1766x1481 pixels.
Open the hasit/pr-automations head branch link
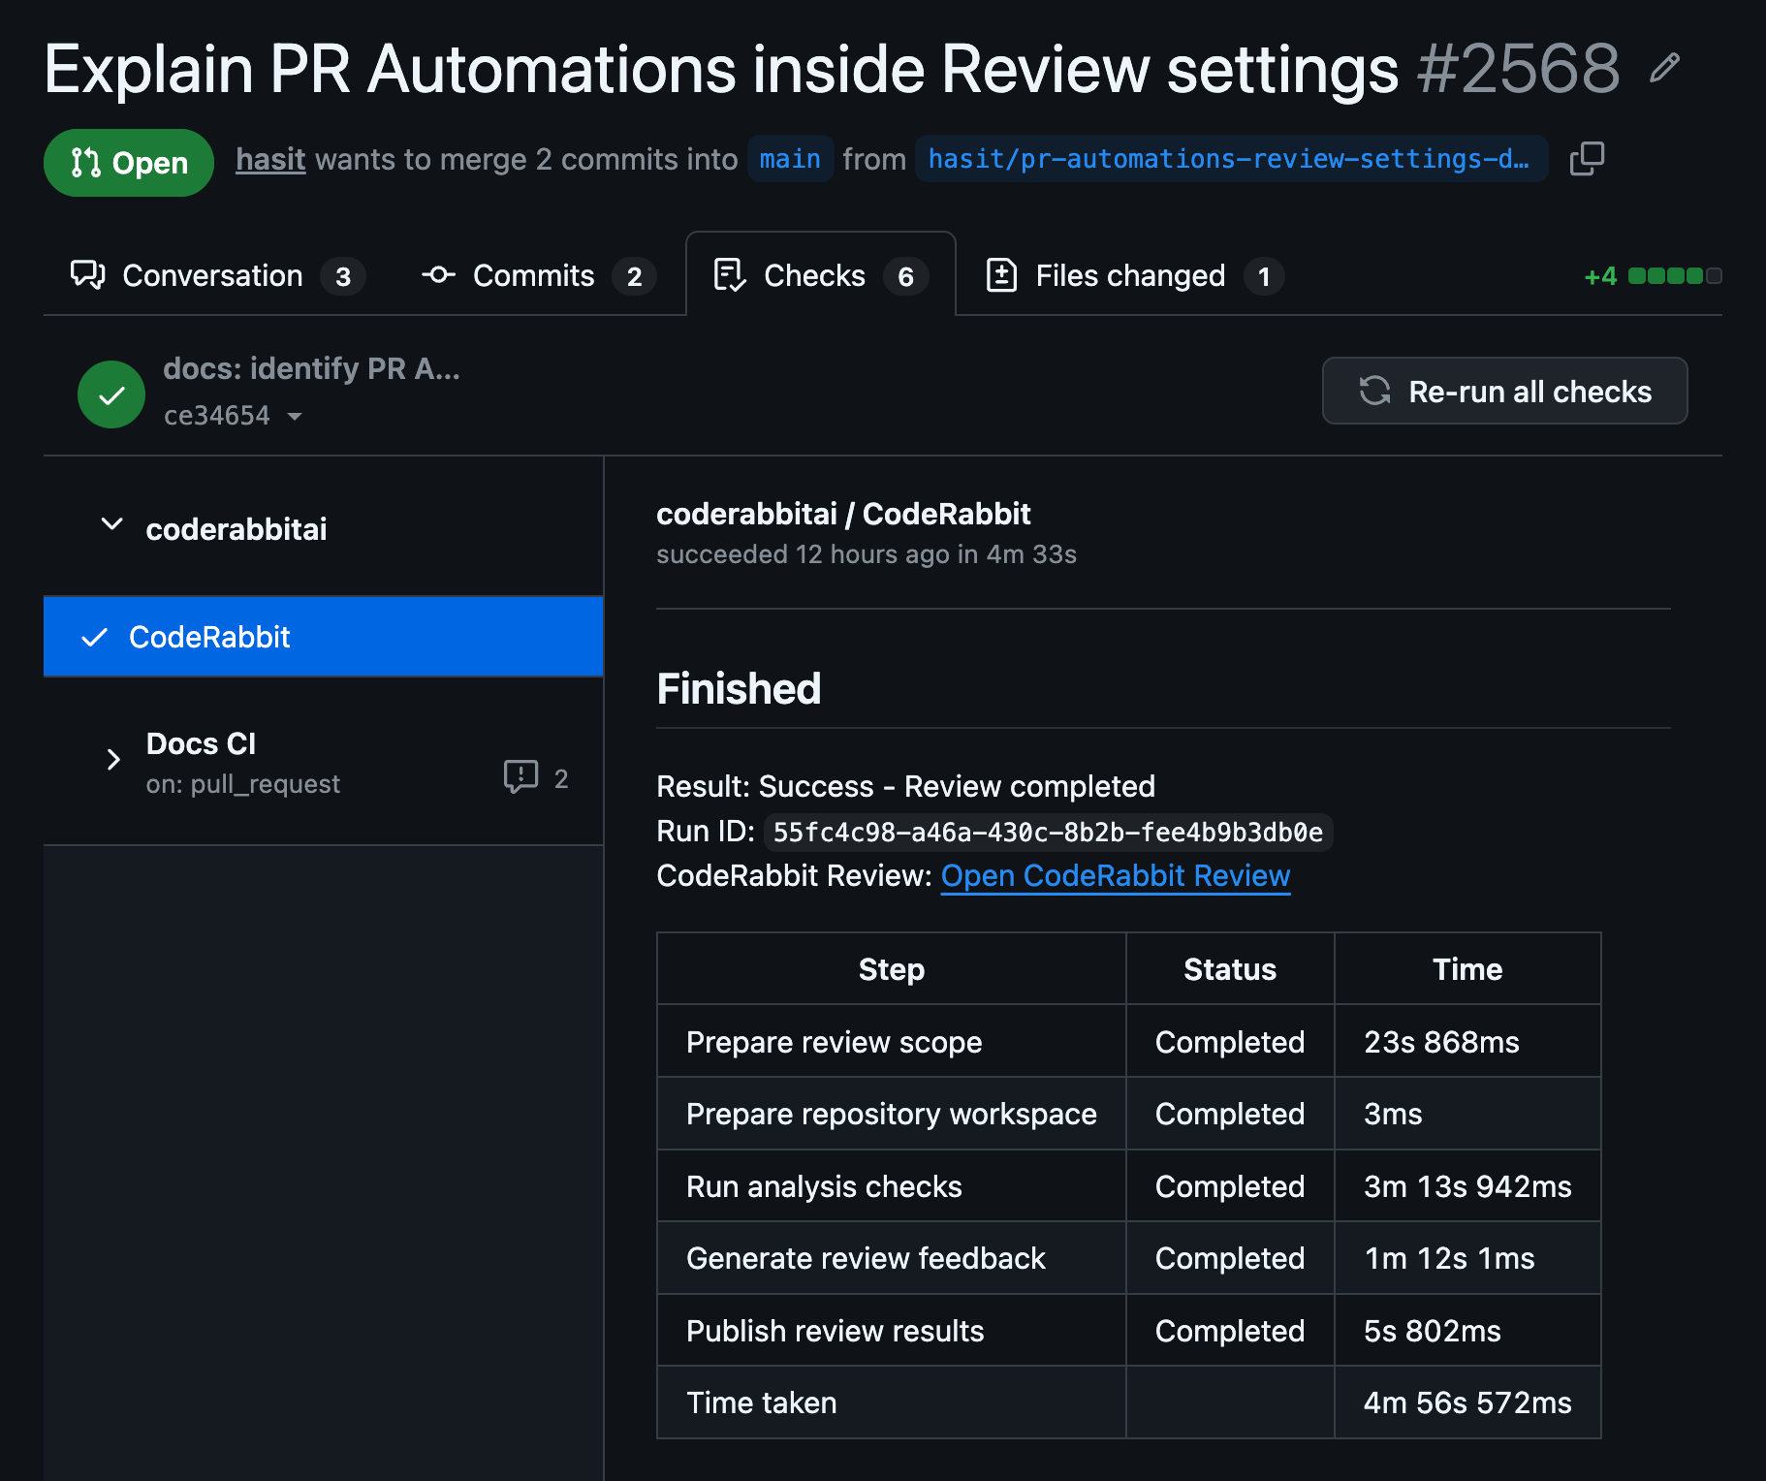click(x=1231, y=159)
